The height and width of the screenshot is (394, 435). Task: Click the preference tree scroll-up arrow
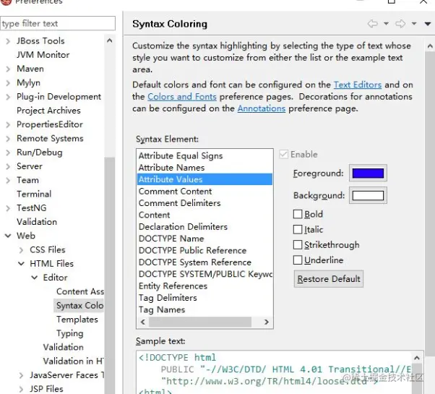[x=110, y=40]
